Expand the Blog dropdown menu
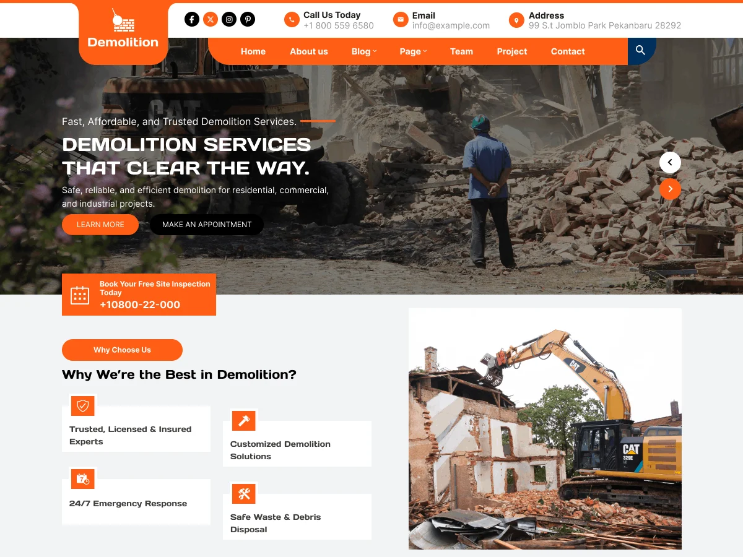This screenshot has height=557, width=743. tap(364, 51)
